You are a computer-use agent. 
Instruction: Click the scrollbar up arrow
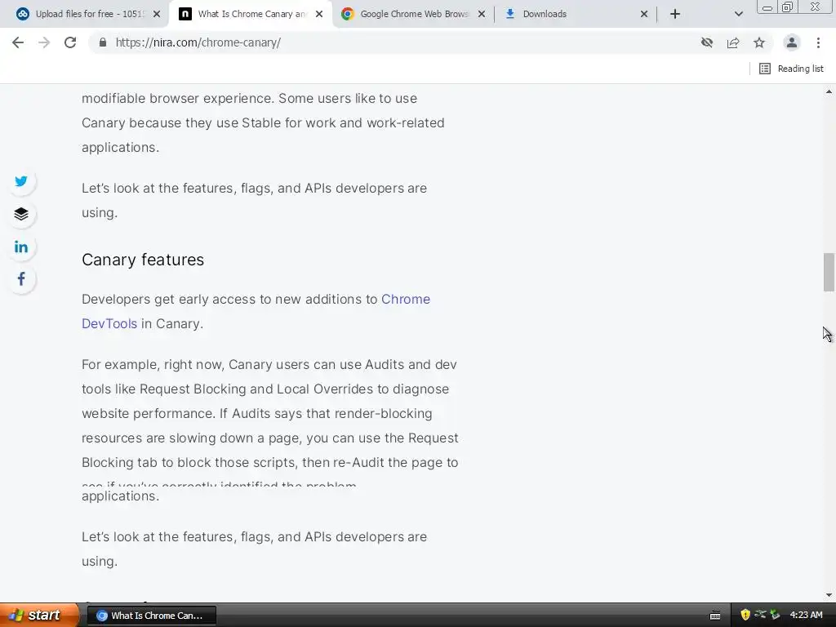[x=829, y=91]
